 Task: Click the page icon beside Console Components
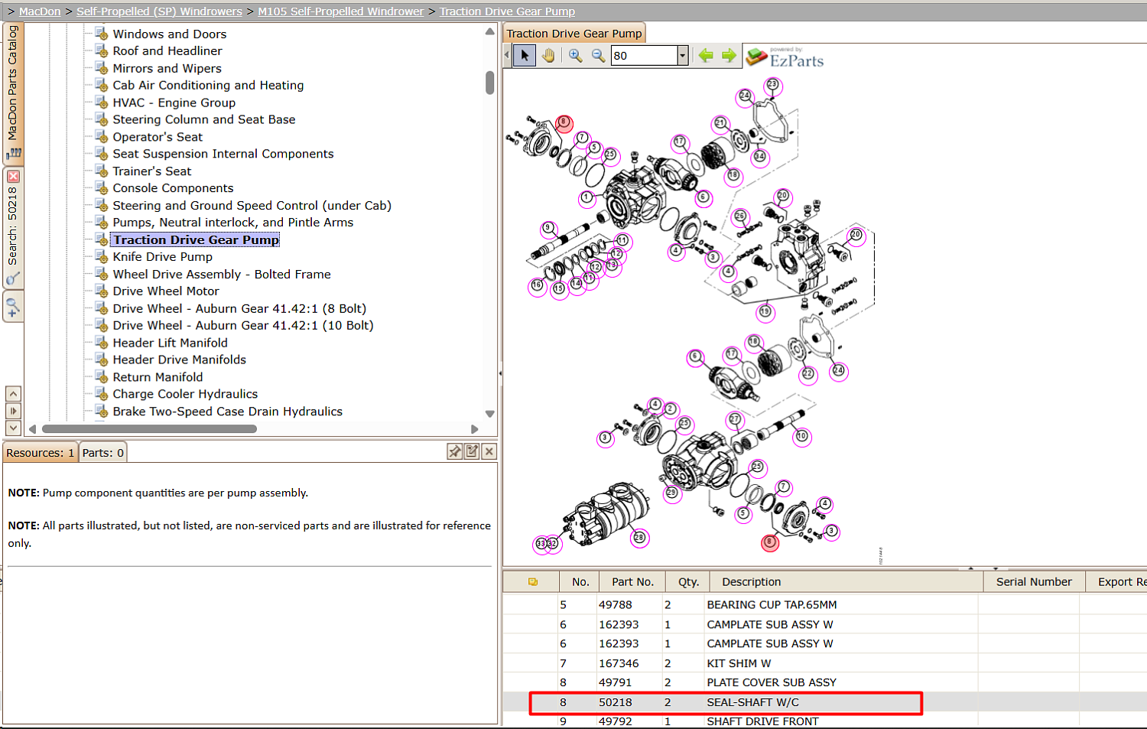(x=101, y=188)
